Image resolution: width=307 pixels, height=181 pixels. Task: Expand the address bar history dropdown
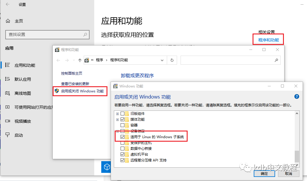pos(162,60)
